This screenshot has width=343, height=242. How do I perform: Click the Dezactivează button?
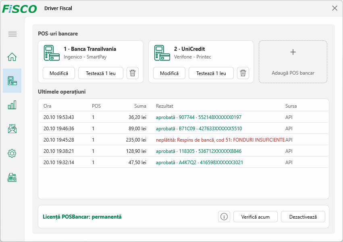303,217
